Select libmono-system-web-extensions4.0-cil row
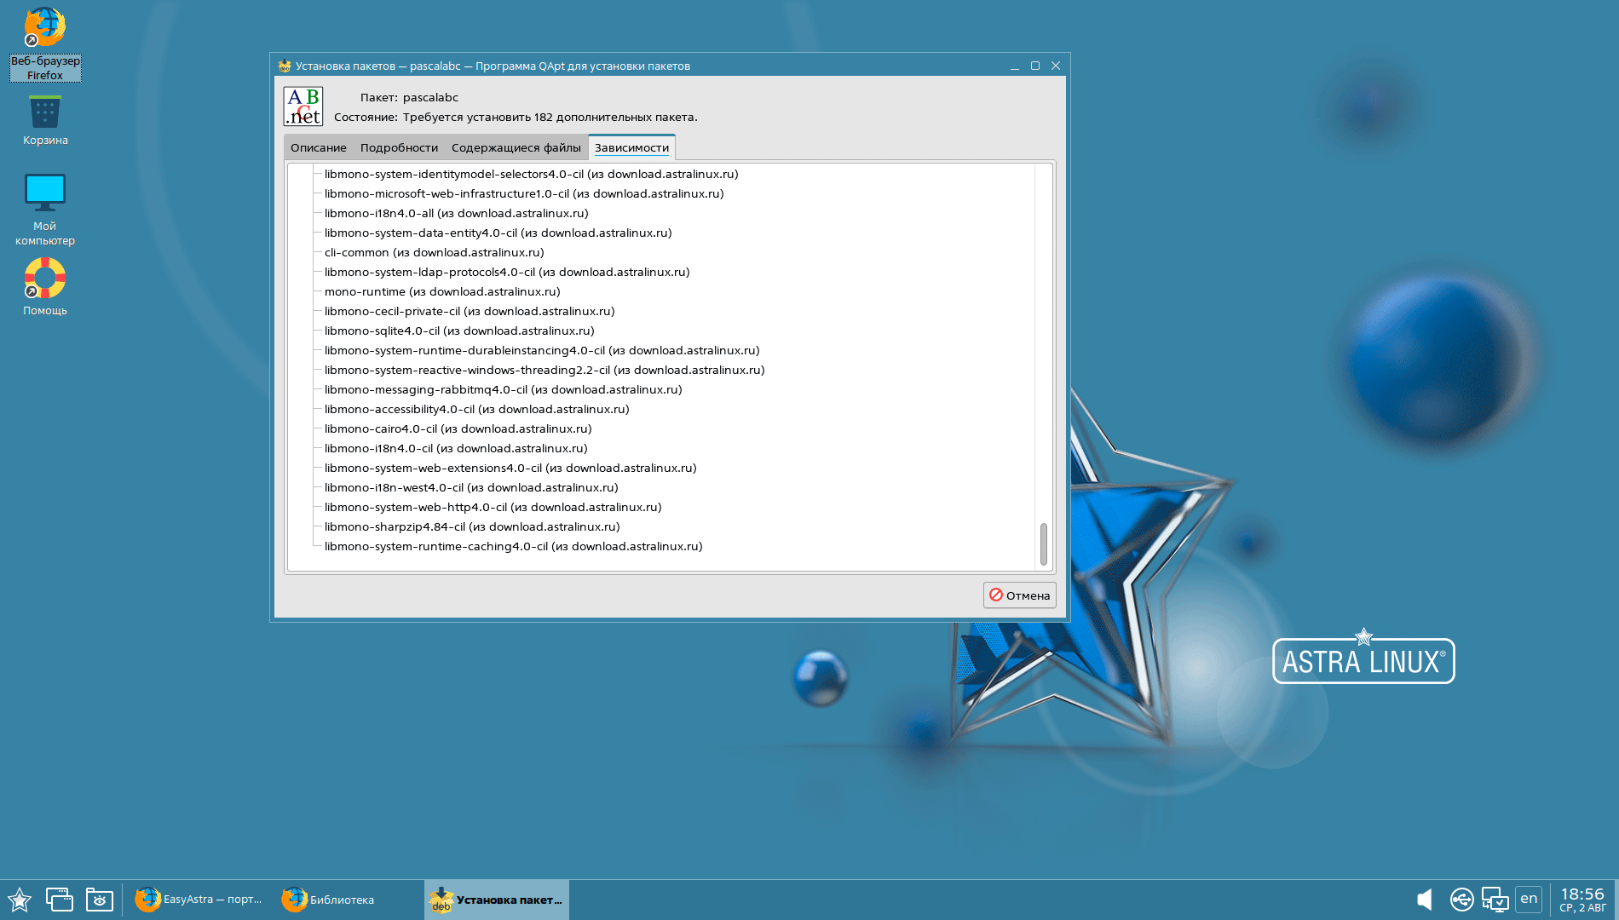The height and width of the screenshot is (920, 1619). [510, 468]
